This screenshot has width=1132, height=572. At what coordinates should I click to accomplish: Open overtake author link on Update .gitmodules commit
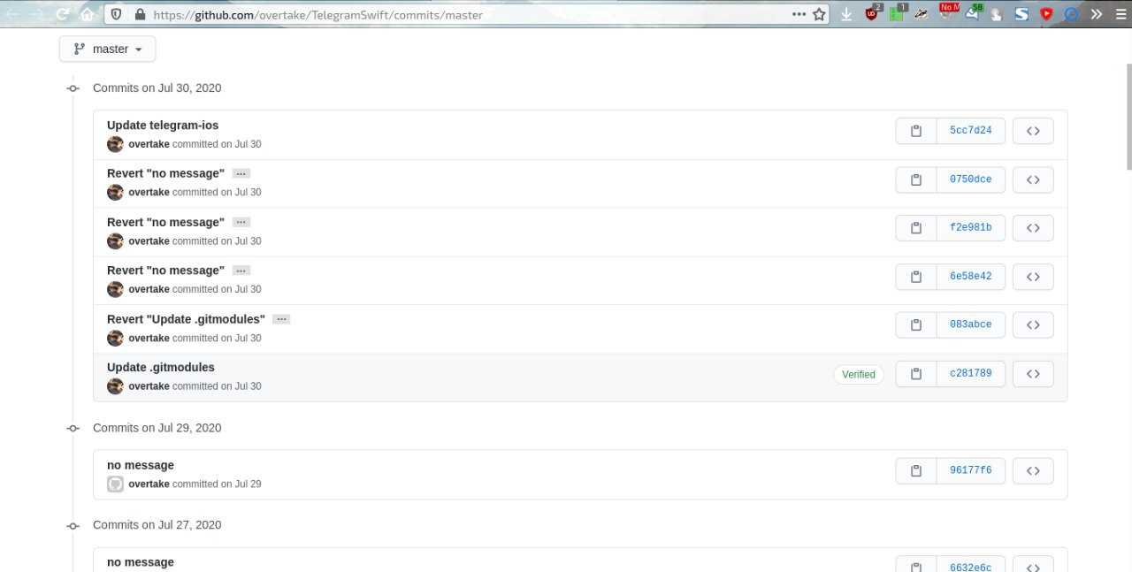point(149,386)
